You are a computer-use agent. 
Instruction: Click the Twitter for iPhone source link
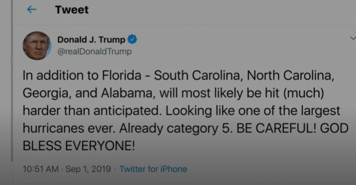pos(153,169)
